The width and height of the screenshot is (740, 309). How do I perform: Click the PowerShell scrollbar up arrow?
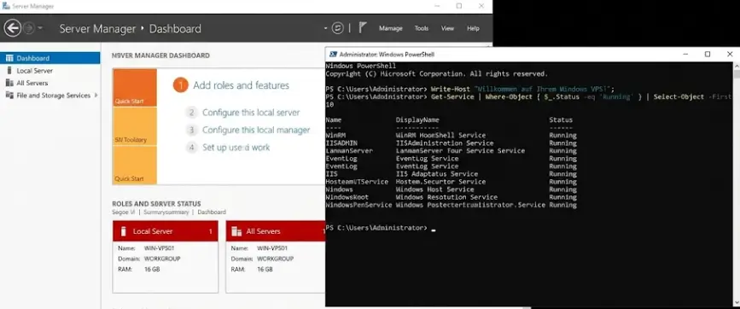click(737, 65)
